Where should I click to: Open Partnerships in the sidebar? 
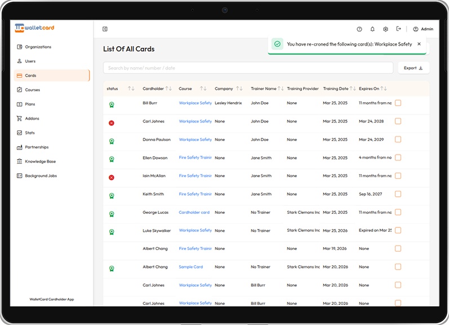tap(51, 147)
